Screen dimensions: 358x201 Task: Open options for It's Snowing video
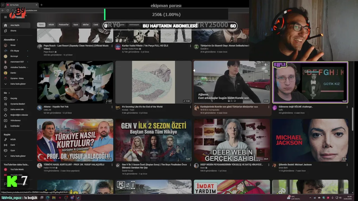click(190, 107)
